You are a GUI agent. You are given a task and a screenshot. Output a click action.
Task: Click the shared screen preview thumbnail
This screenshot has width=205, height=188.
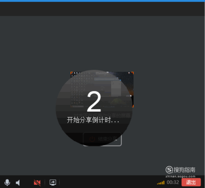click(102, 90)
